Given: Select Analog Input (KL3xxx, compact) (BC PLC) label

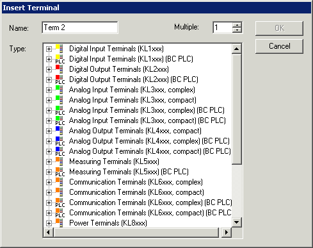Looking at the screenshot, I should point(147,120).
